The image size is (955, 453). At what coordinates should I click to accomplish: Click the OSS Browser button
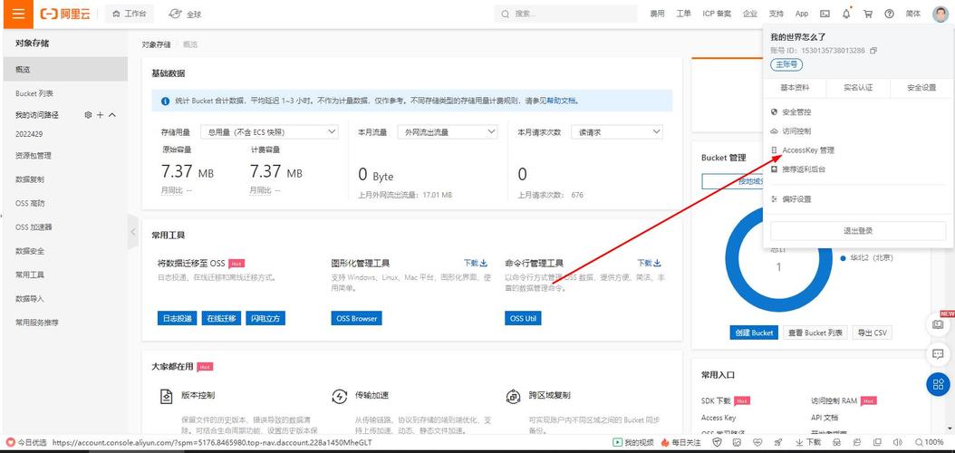tap(356, 318)
